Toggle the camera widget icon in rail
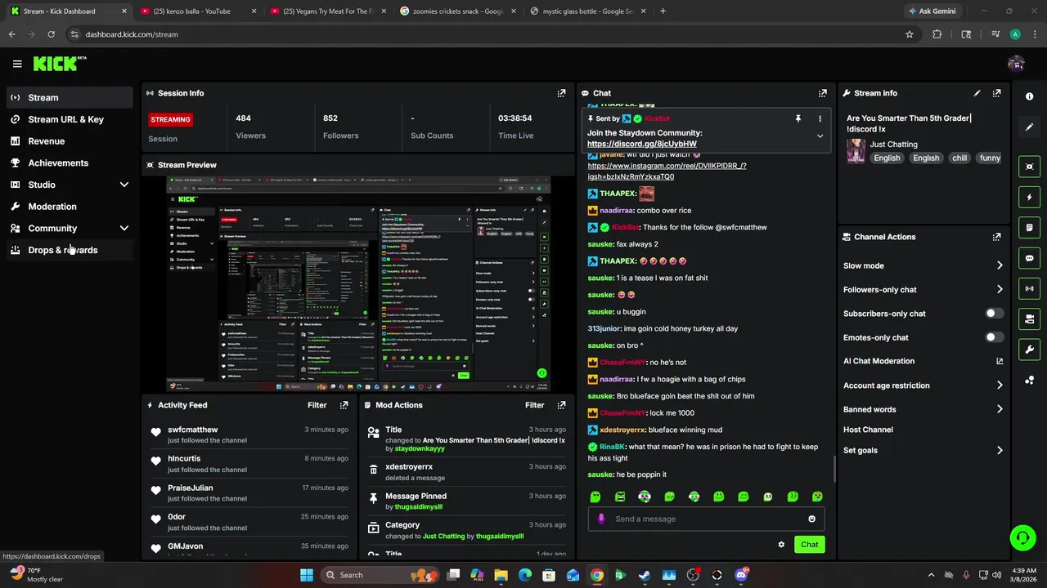Viewport: 1047px width, 588px height. (1029, 318)
